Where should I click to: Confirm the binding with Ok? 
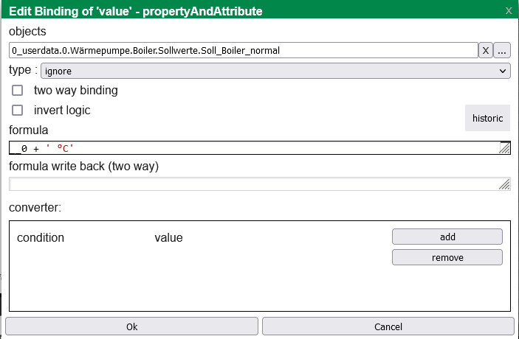131,326
